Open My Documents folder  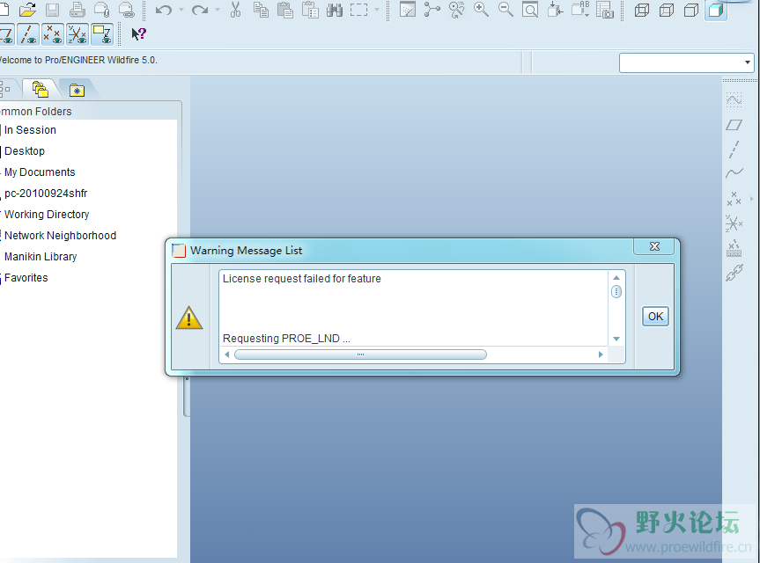38,172
